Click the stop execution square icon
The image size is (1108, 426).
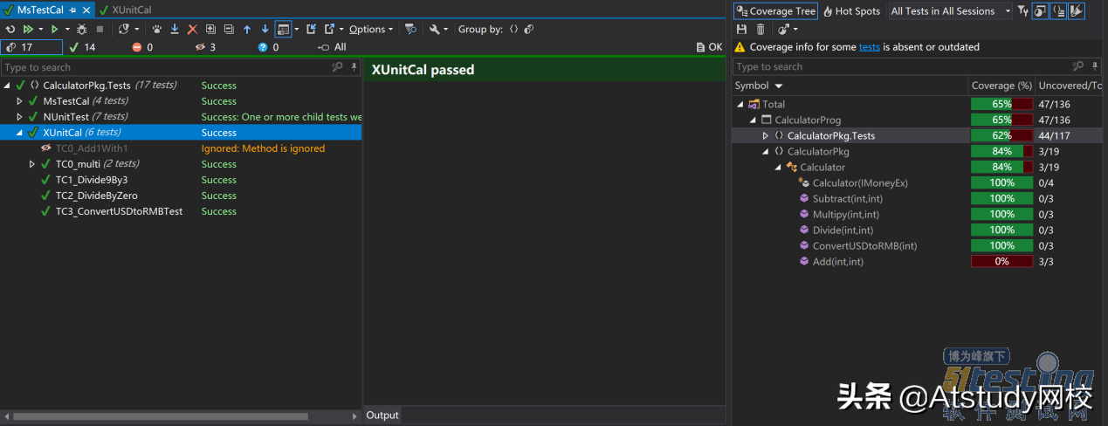click(x=100, y=29)
